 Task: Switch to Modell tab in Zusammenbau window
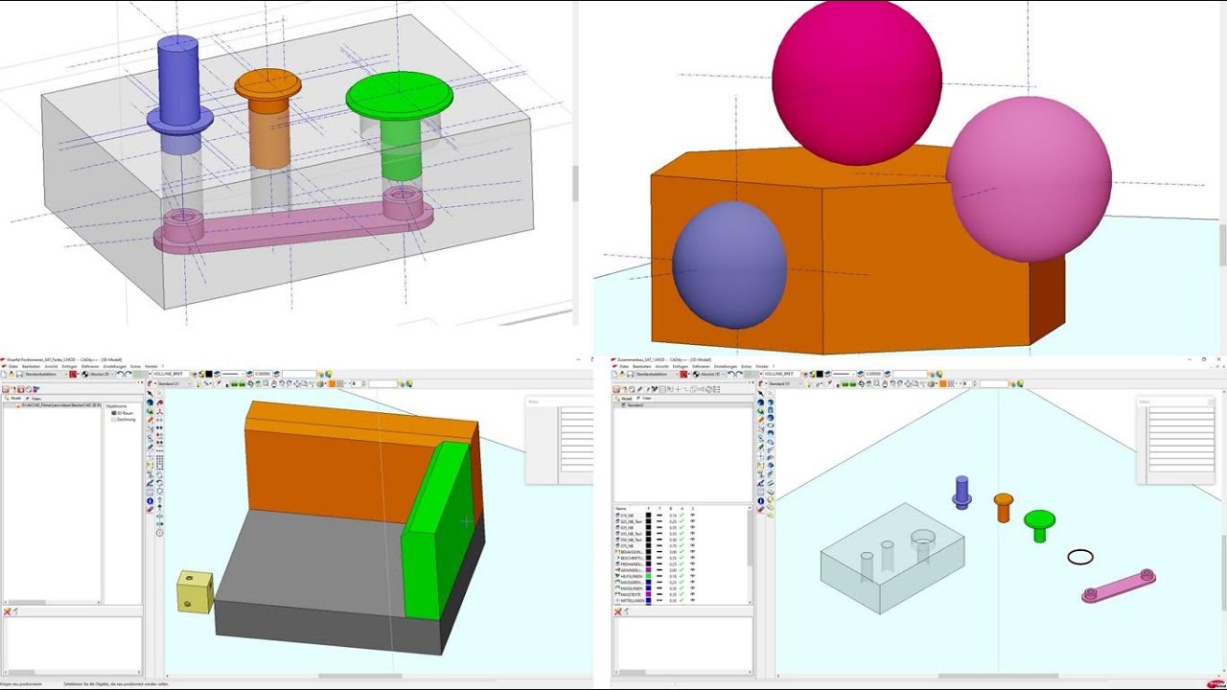625,399
